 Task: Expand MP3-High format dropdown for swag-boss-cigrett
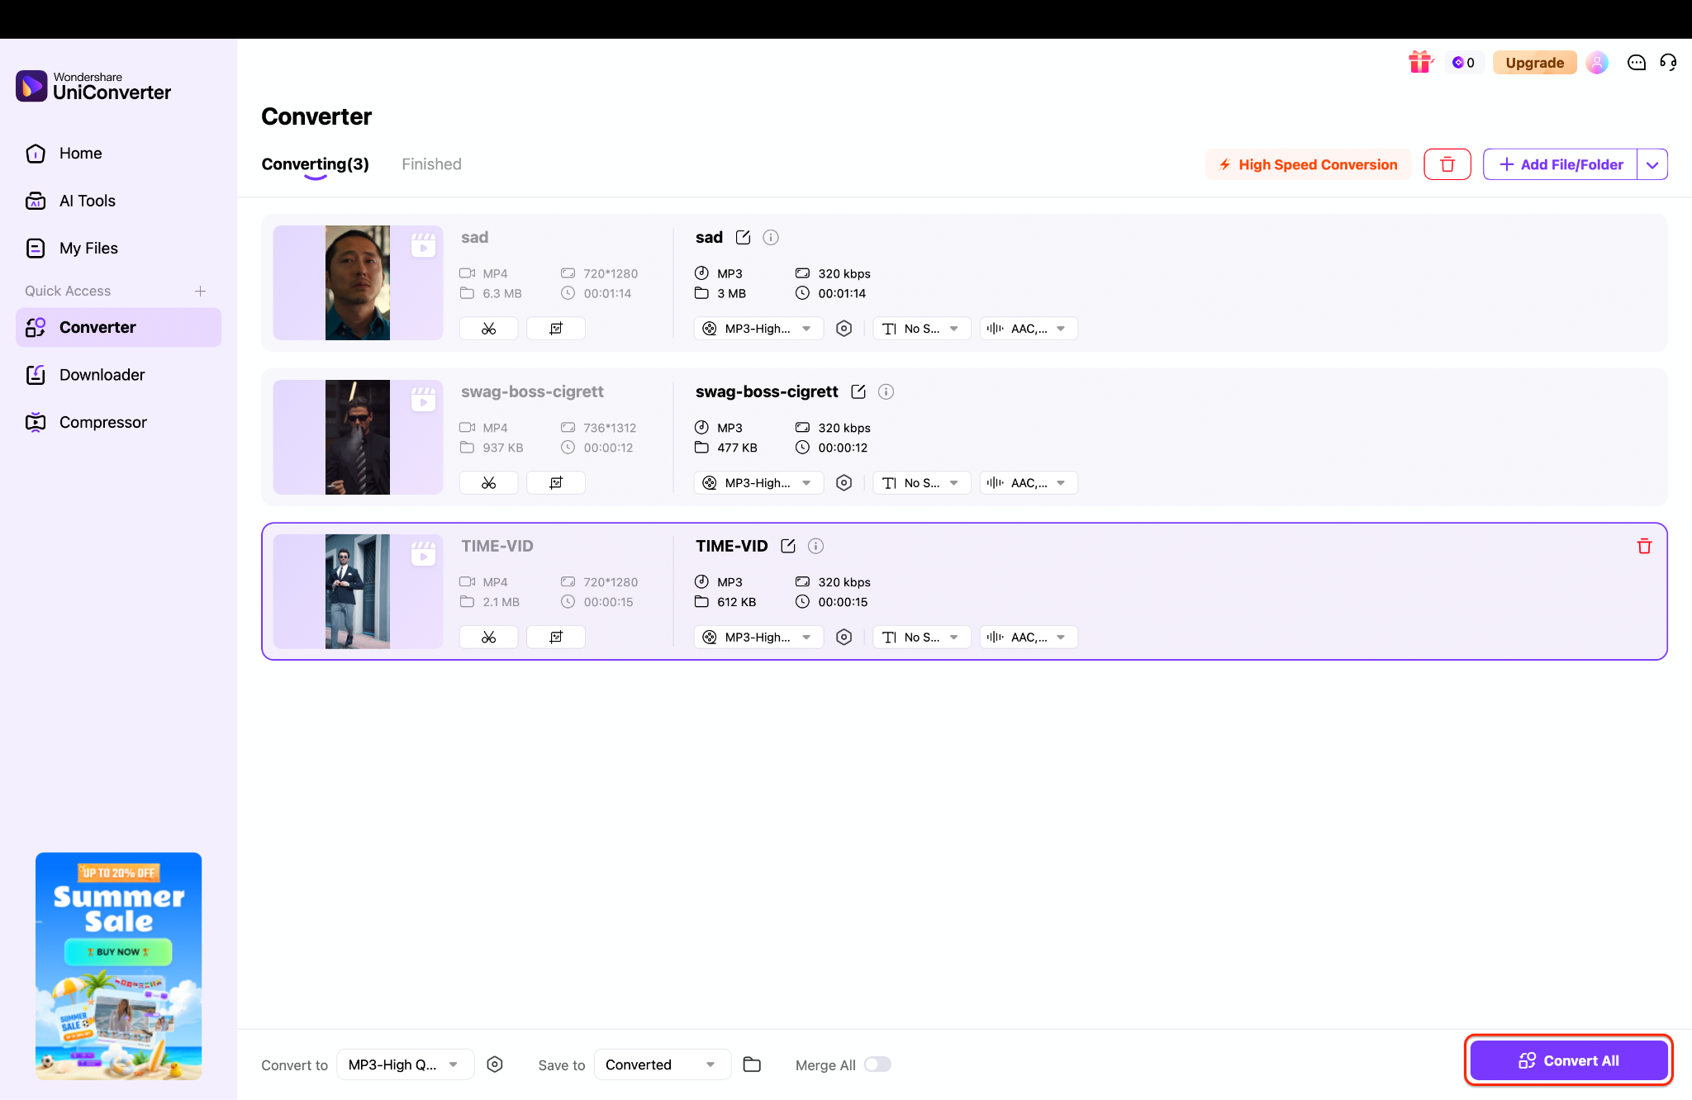(x=758, y=483)
